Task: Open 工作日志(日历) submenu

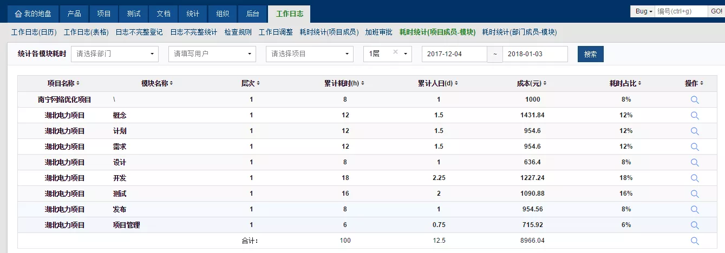Action: click(x=34, y=32)
